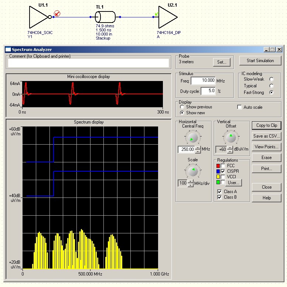The image size is (287, 287).
Task: Minimize the Spectrum Analyzer window
Action: click(266, 50)
